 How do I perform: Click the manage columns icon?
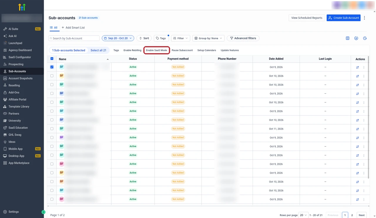tap(348, 38)
